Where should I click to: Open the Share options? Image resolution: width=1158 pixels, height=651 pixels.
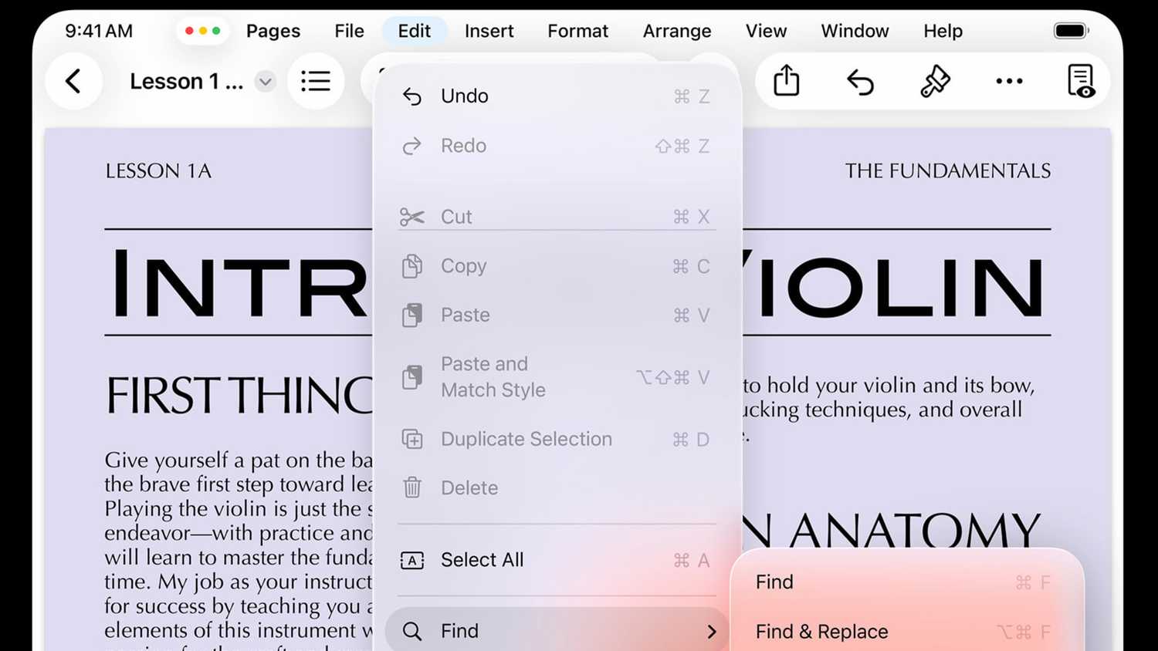point(786,80)
